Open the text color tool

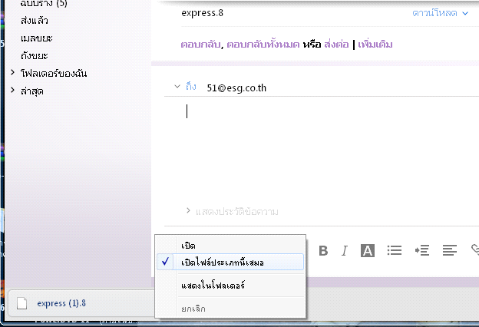pos(367,250)
